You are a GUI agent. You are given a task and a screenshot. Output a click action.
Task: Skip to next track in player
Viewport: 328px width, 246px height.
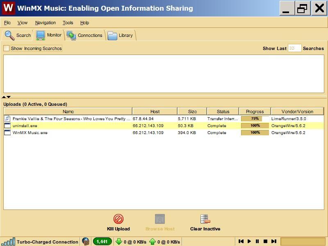tap(274, 241)
